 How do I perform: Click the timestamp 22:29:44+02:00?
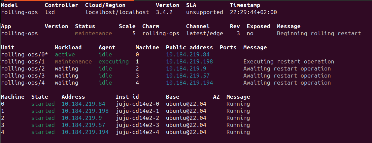click(253, 12)
